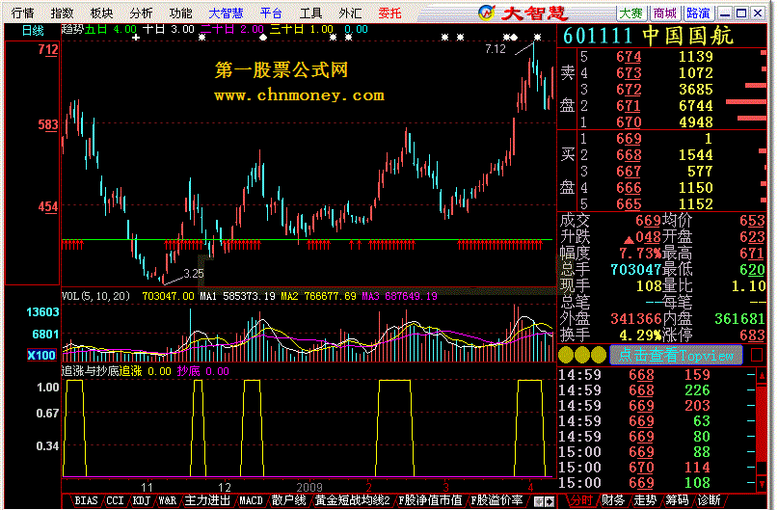Switch to the 筹码 tab
Viewport: 778px width, 510px height.
678,500
